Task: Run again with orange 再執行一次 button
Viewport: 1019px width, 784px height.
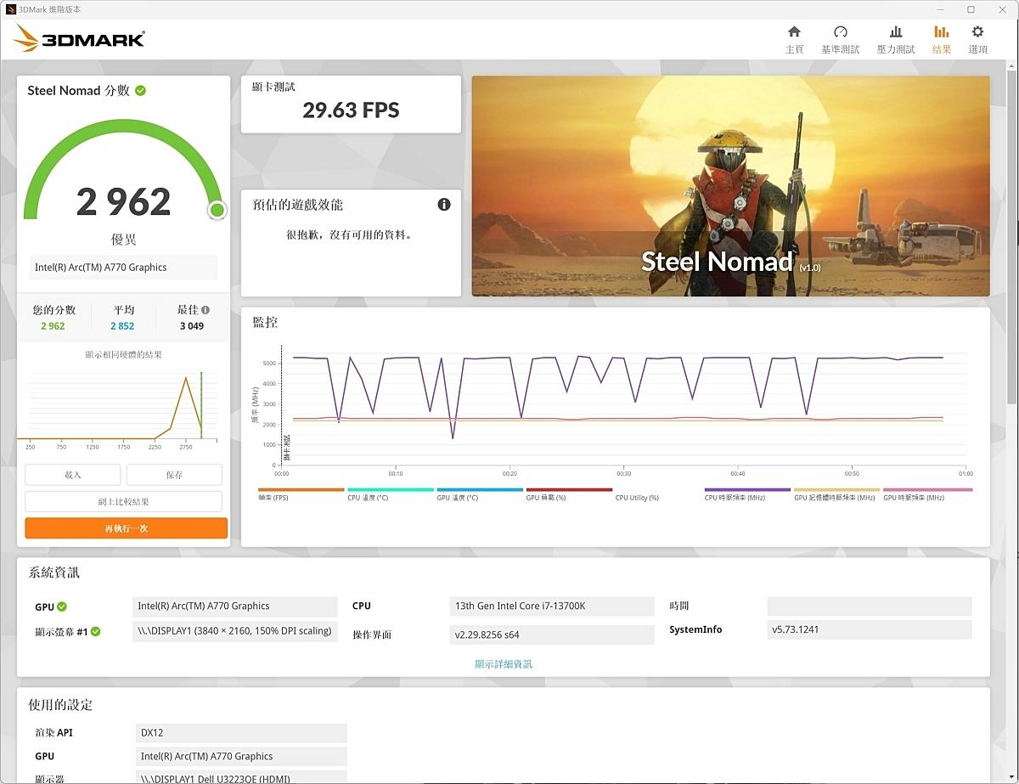Action: pyautogui.click(x=126, y=528)
